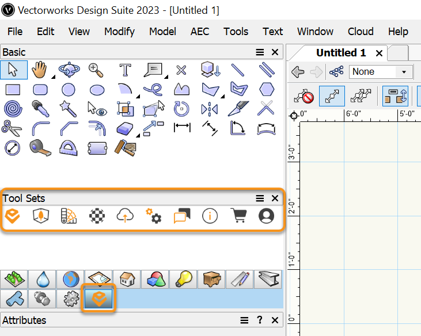Toggle unrestricted interactive scaling mode
Viewport: 421px width, 336px height.
click(x=361, y=96)
